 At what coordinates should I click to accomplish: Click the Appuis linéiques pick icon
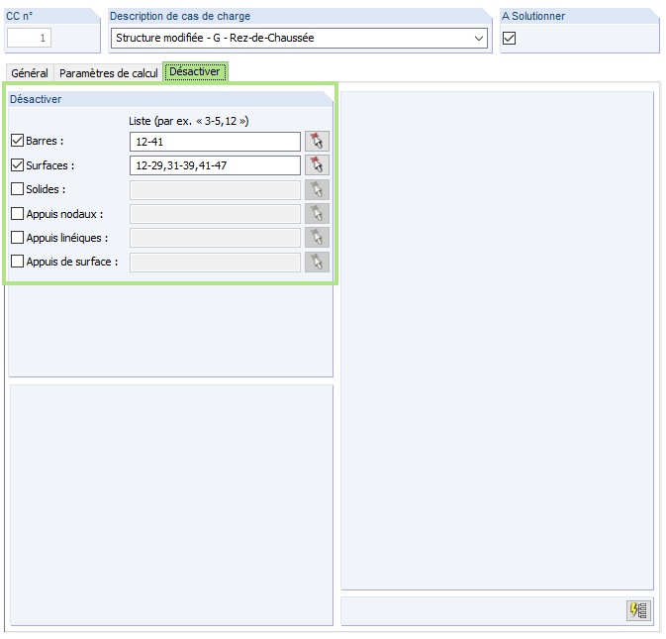click(317, 237)
